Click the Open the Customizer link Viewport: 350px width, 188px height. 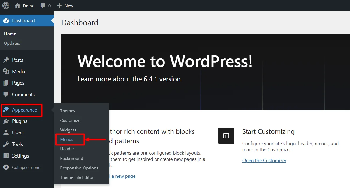pyautogui.click(x=264, y=161)
